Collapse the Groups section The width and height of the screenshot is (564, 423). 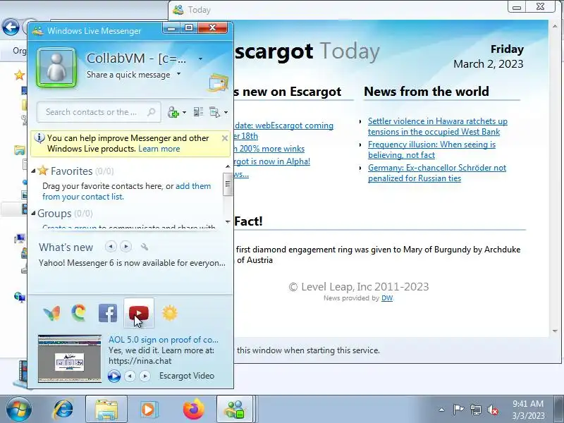(x=33, y=214)
